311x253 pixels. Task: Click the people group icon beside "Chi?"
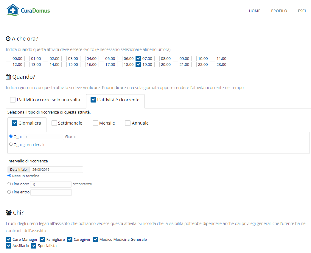click(9, 213)
